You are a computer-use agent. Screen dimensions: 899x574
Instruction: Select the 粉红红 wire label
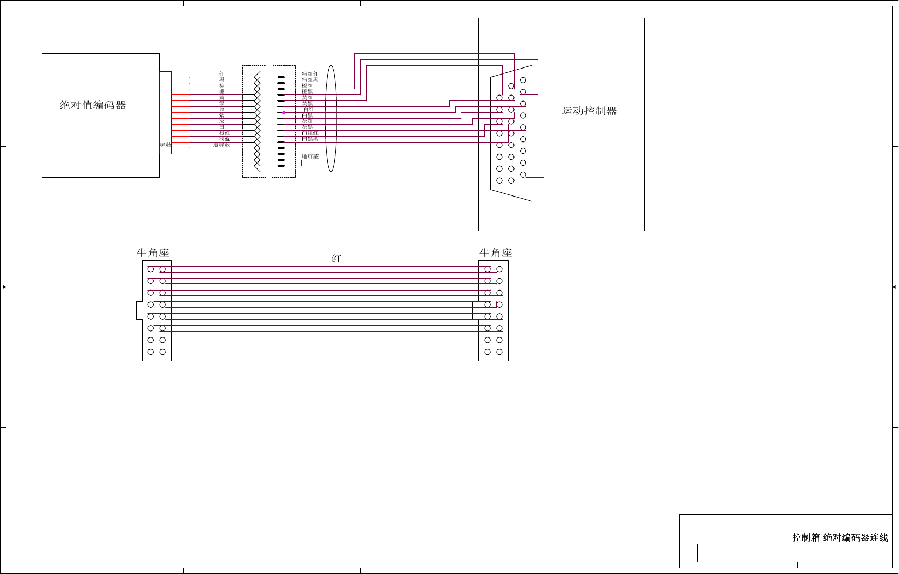pyautogui.click(x=310, y=74)
